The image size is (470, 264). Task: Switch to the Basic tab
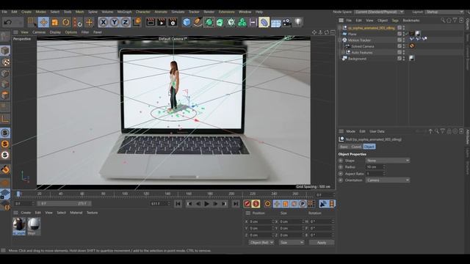point(344,147)
